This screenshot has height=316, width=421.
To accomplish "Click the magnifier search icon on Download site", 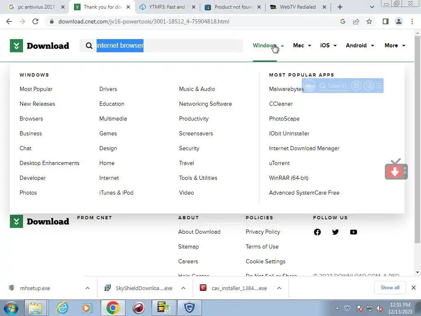I will click(89, 46).
